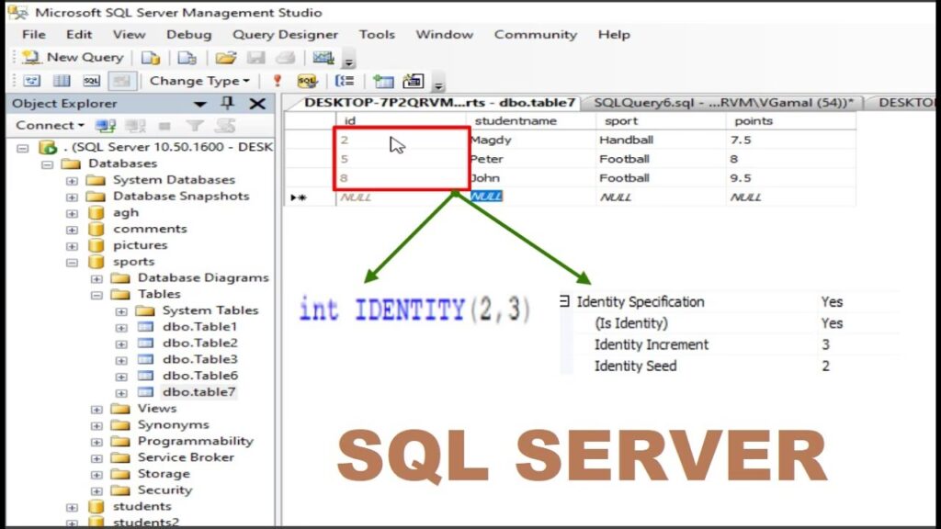941x529 pixels.
Task: Open the Change Type dropdown
Action: (199, 81)
